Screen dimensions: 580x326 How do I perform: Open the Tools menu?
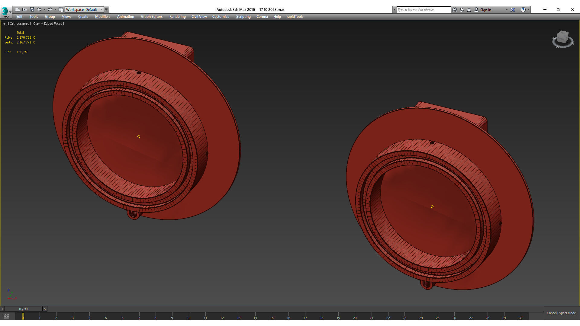click(x=34, y=17)
